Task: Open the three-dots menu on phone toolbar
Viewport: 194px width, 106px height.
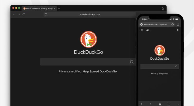Action: point(178,104)
